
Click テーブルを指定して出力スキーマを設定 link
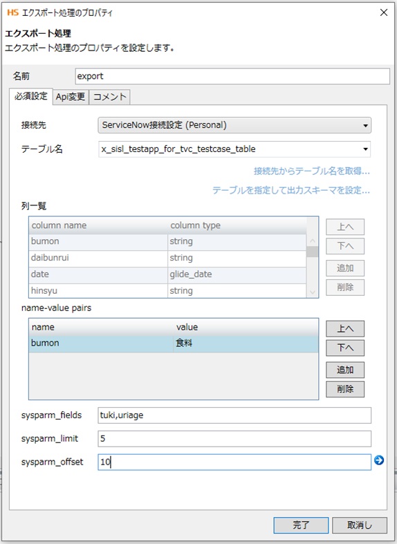[290, 190]
